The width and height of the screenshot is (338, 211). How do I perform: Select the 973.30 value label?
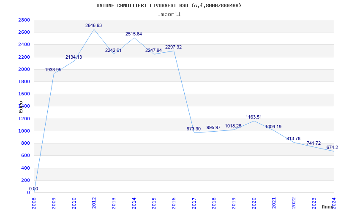tap(194, 129)
